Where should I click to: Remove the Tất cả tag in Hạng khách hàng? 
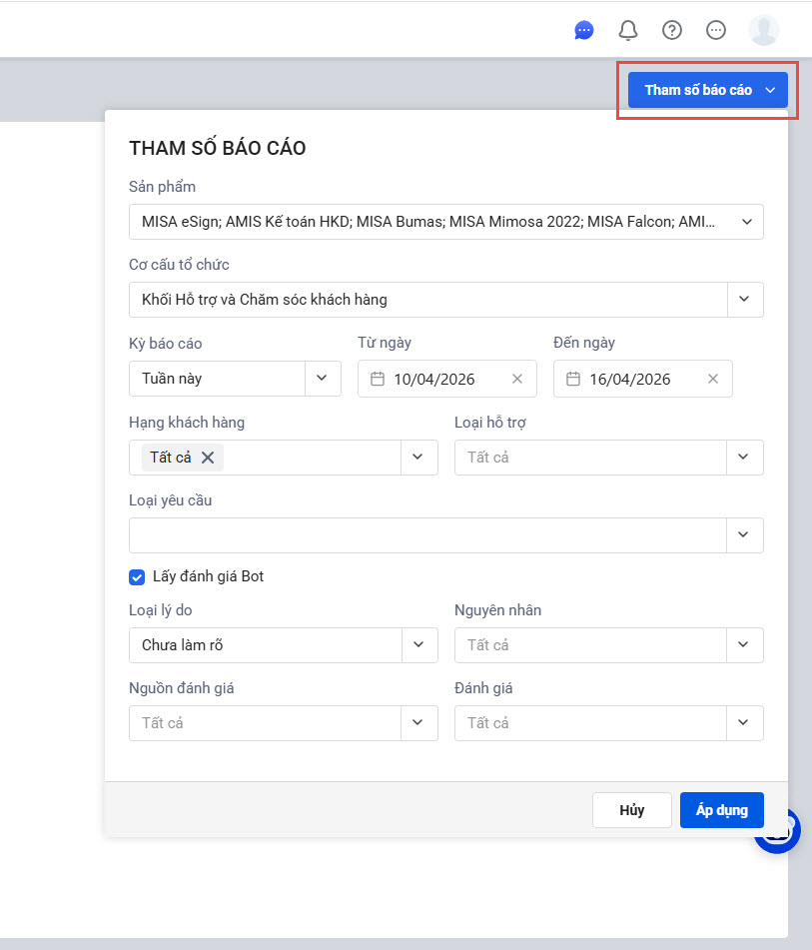click(x=208, y=458)
